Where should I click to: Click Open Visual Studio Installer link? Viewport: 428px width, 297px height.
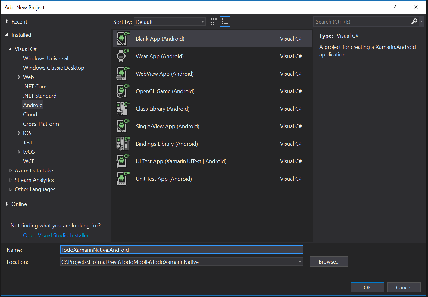click(56, 235)
